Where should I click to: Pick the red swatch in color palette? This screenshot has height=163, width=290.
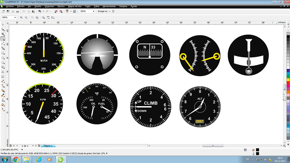point(288,82)
